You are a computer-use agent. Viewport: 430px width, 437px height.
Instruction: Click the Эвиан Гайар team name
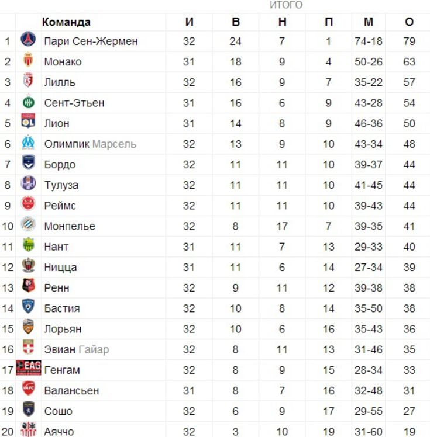77,349
